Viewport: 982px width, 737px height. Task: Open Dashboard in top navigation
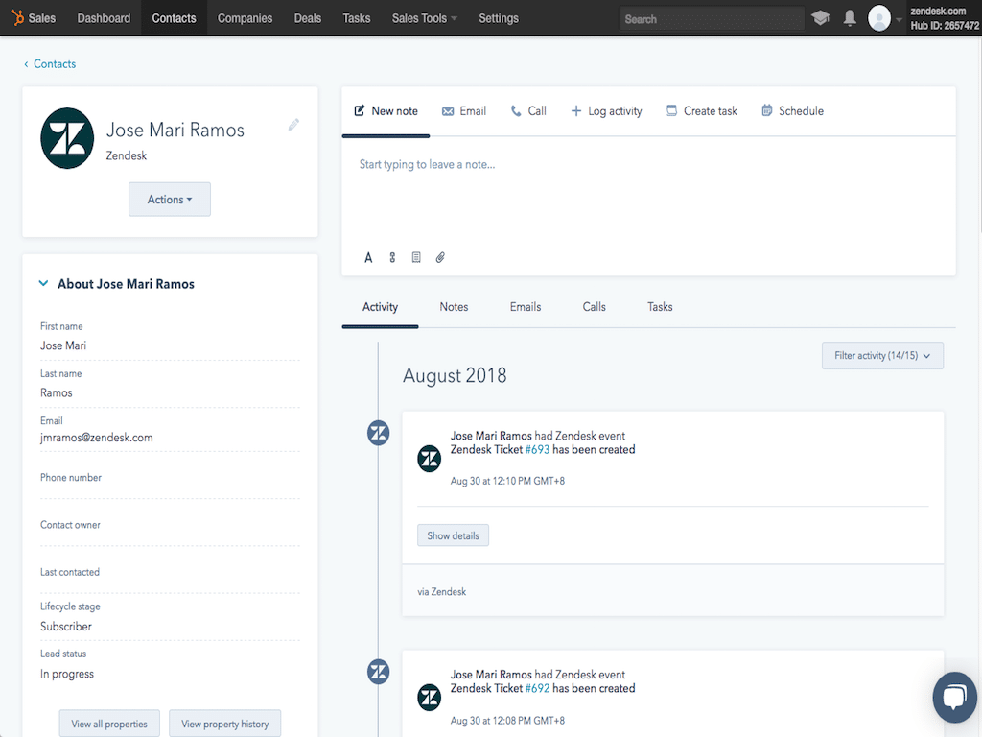click(104, 18)
